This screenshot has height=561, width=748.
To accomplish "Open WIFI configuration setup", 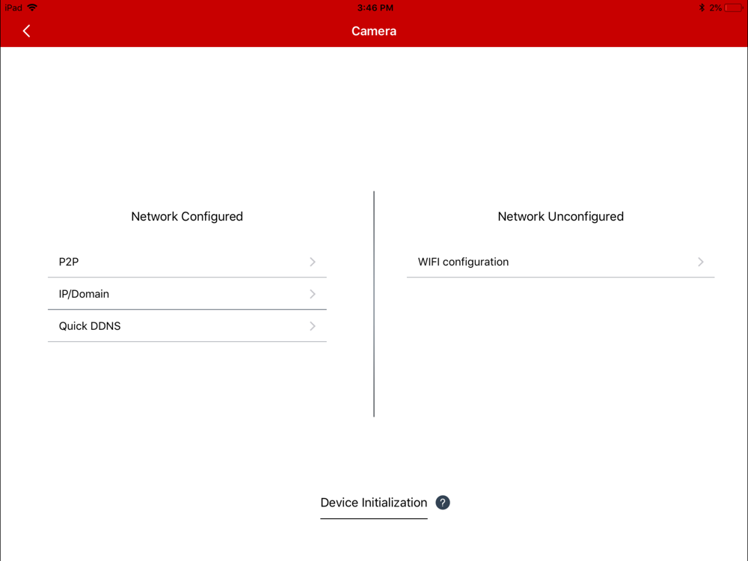I will [x=560, y=262].
